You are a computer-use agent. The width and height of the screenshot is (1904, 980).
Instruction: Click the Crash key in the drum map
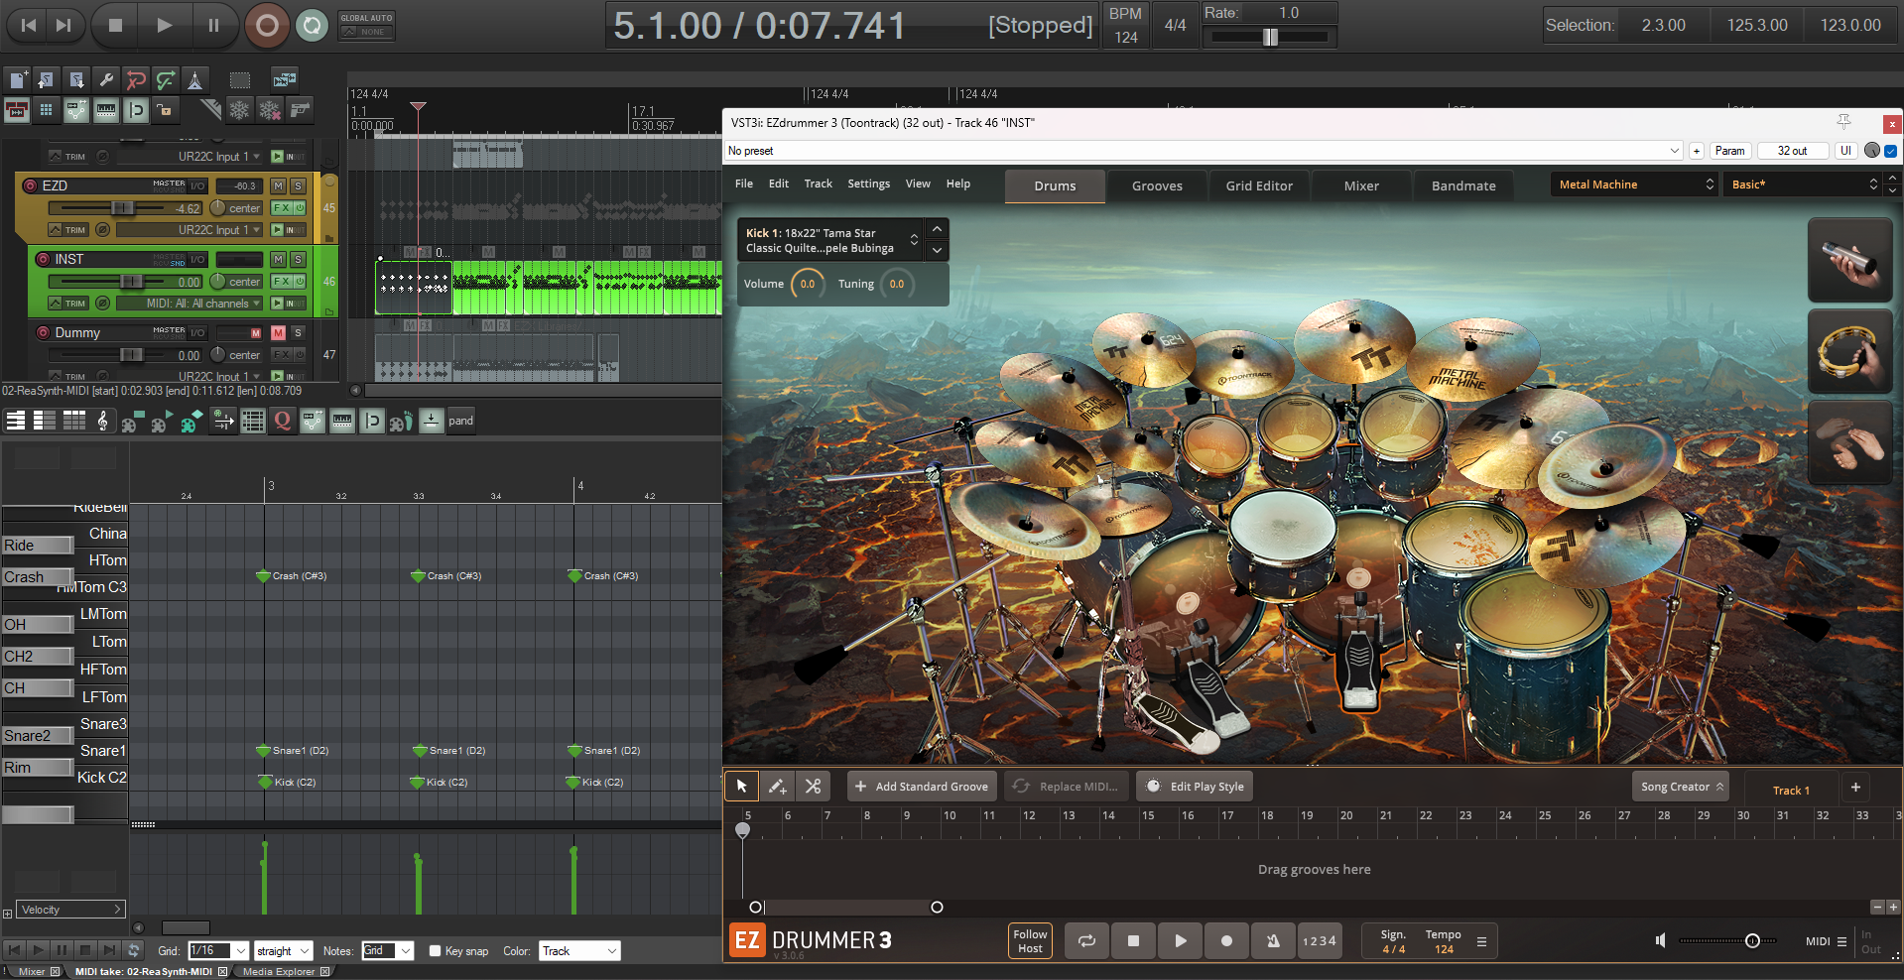point(38,577)
